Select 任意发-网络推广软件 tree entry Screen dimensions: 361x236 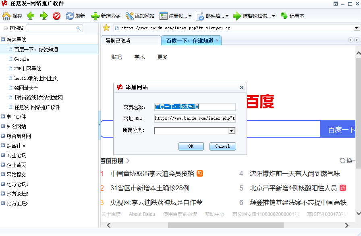pos(37,107)
